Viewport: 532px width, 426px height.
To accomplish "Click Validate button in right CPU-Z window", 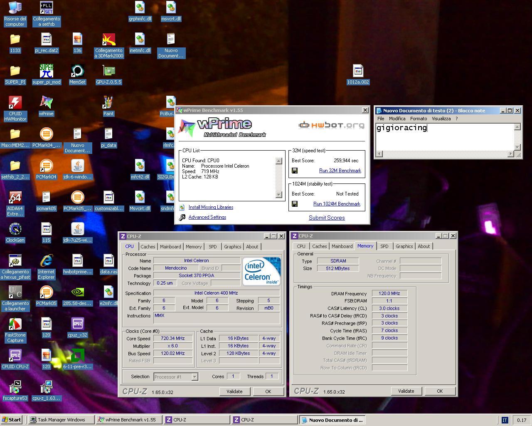I will (x=406, y=391).
